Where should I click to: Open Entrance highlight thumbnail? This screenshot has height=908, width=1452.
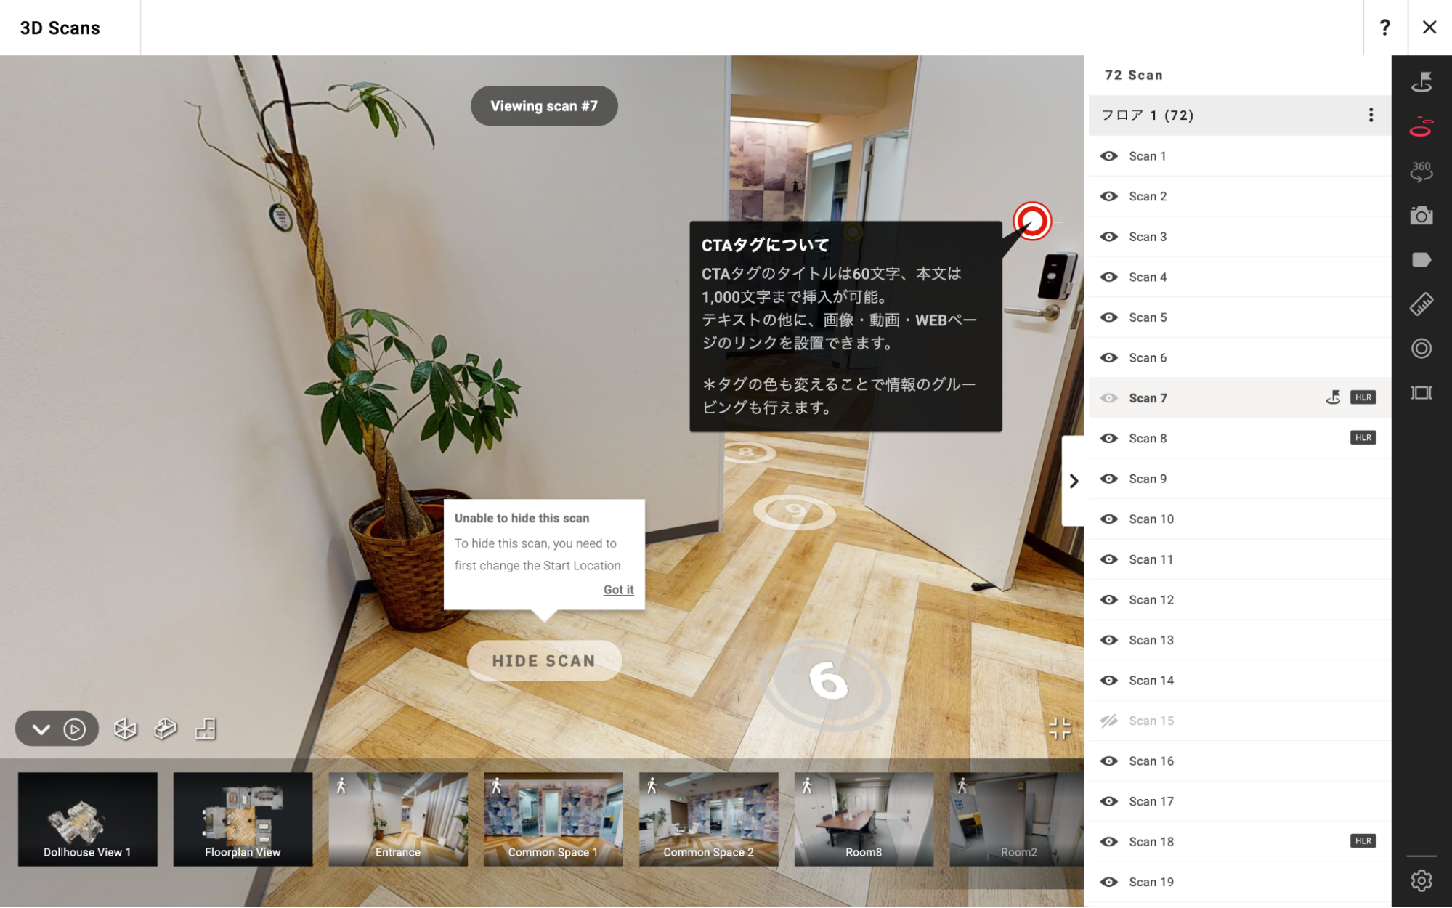398,819
